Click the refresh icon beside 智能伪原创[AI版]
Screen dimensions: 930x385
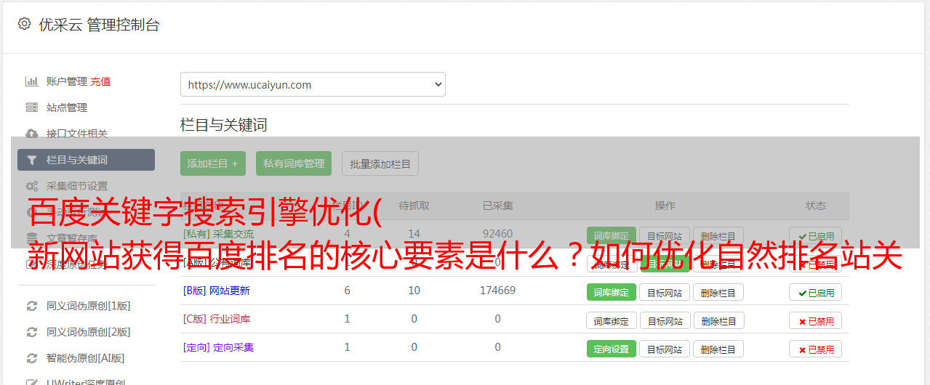click(x=31, y=358)
